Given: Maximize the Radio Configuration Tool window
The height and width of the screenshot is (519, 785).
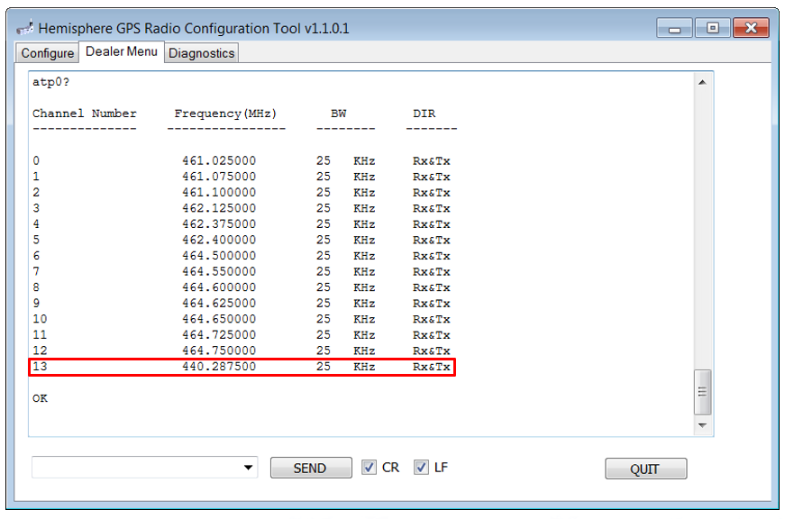Looking at the screenshot, I should pyautogui.click(x=712, y=28).
